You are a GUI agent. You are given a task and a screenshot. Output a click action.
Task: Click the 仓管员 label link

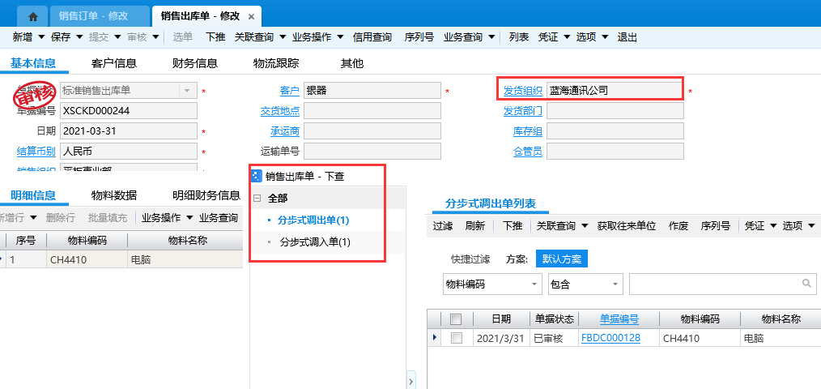coord(528,152)
